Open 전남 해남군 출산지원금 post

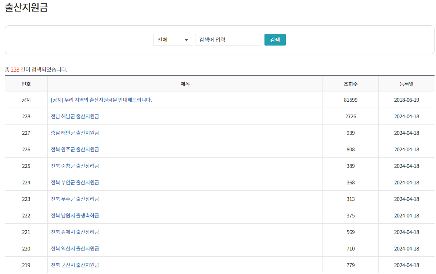[75, 116]
